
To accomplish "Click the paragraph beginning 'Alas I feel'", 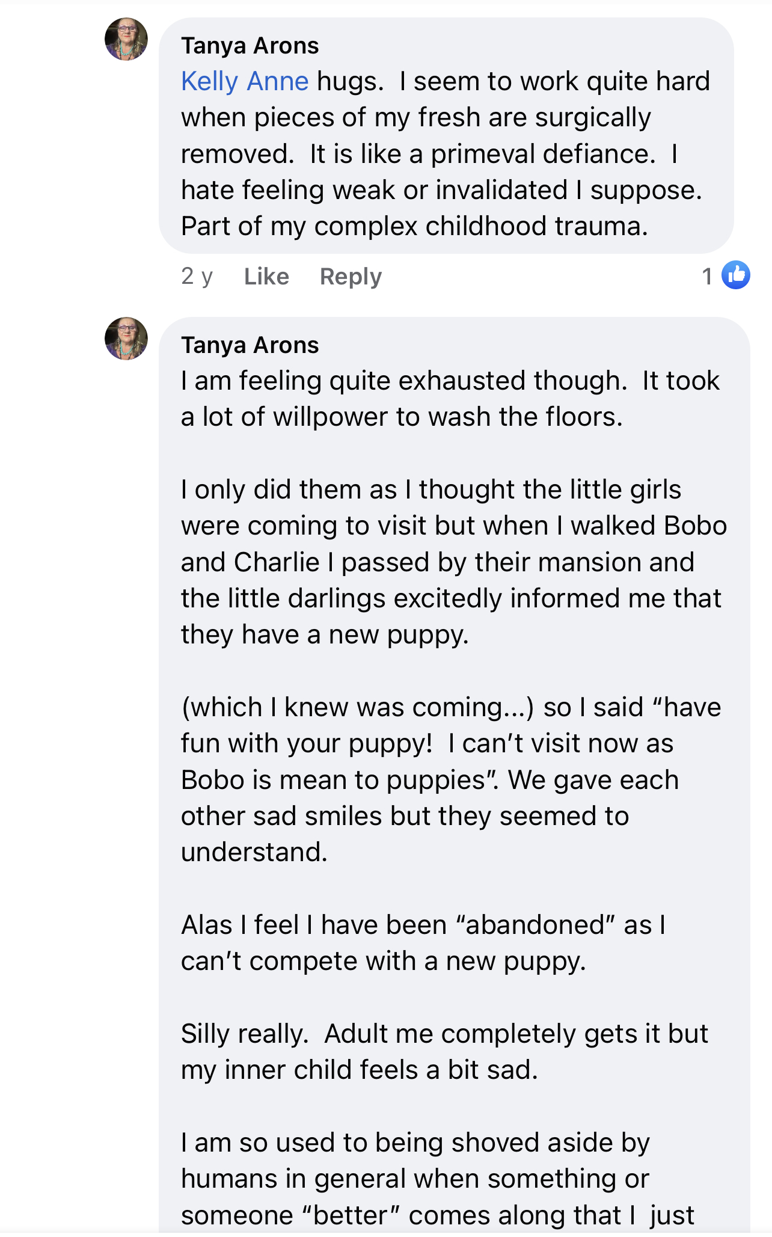I will point(423,943).
